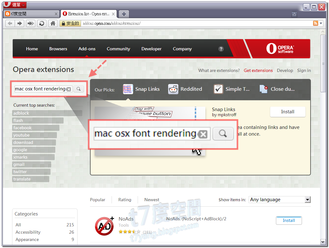Click the security badge in the address bar
Screen dimensions: 329x248
pos(70,23)
